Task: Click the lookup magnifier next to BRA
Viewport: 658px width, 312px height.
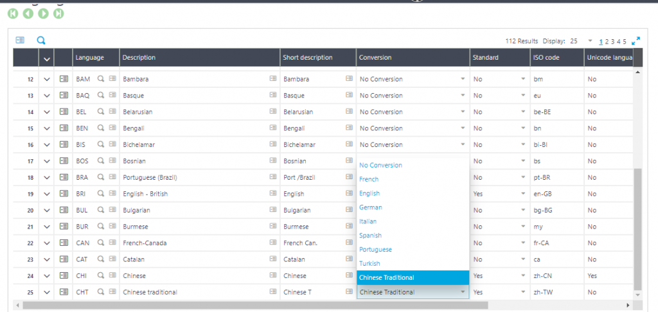Action: pyautogui.click(x=101, y=177)
